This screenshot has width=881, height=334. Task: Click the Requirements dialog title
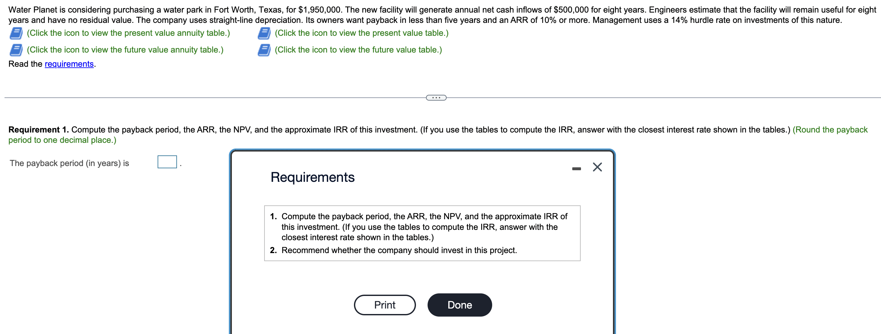click(x=312, y=177)
